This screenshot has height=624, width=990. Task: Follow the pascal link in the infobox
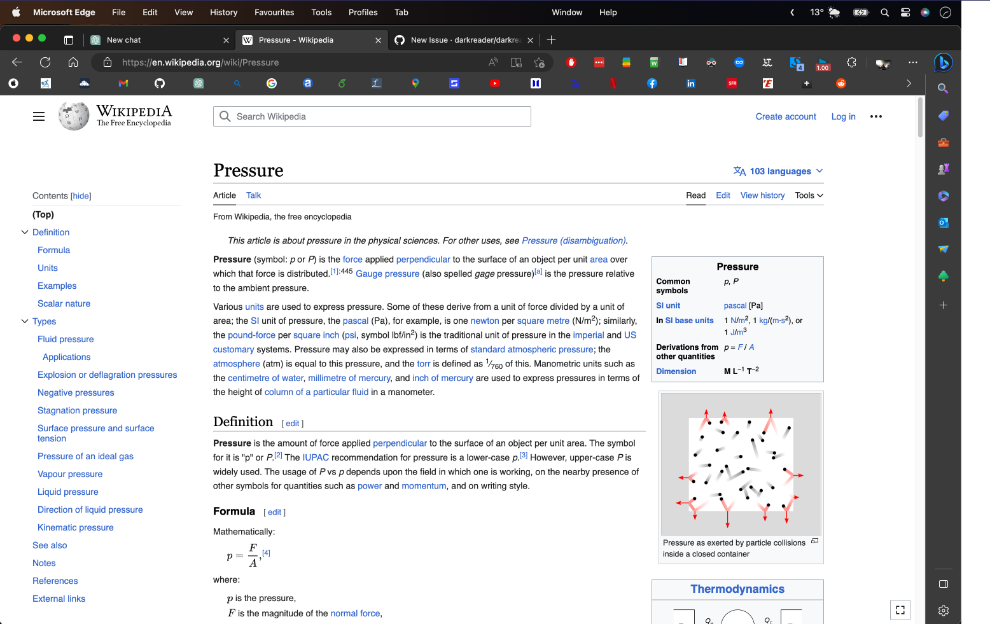coord(735,305)
